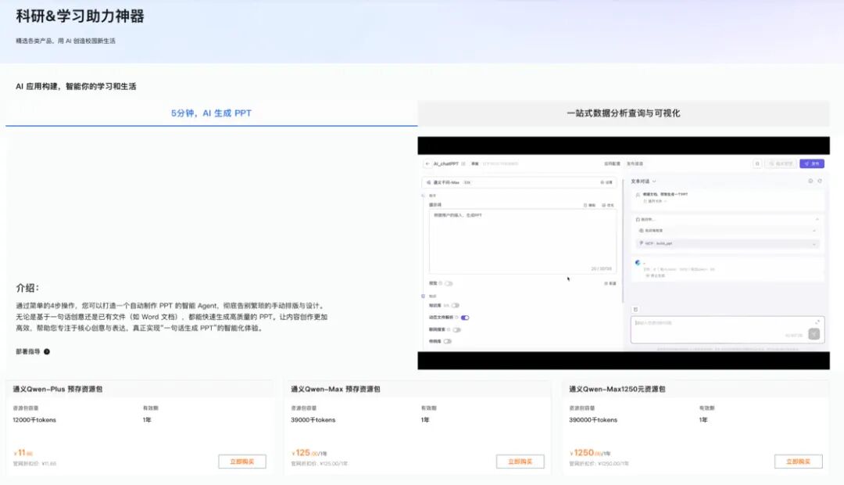
Task: Click the 12000千tokens value
Action: pyautogui.click(x=34, y=420)
